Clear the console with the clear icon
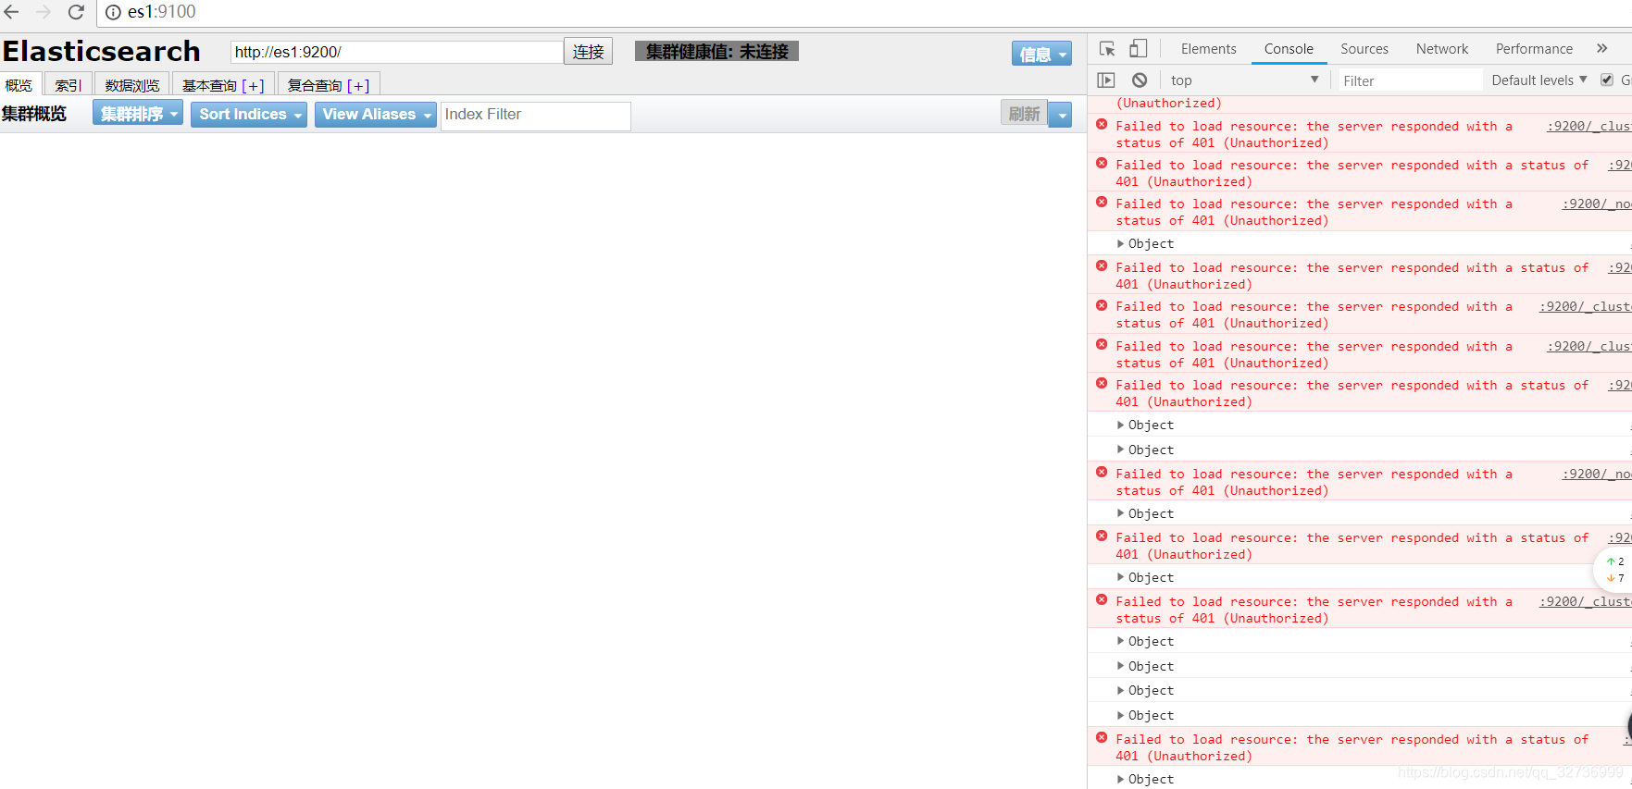The image size is (1632, 789). [x=1140, y=80]
